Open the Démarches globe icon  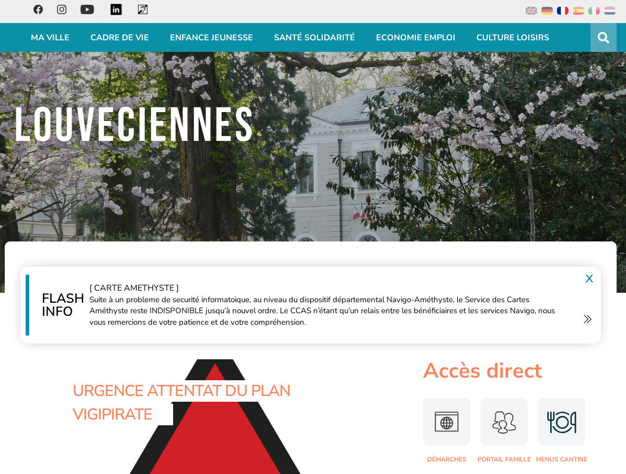pyautogui.click(x=446, y=422)
